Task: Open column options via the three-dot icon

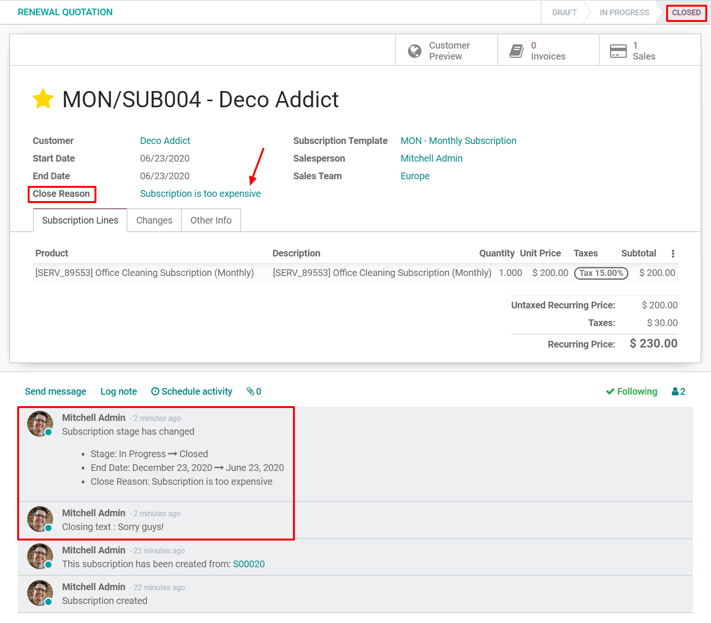Action: (673, 253)
